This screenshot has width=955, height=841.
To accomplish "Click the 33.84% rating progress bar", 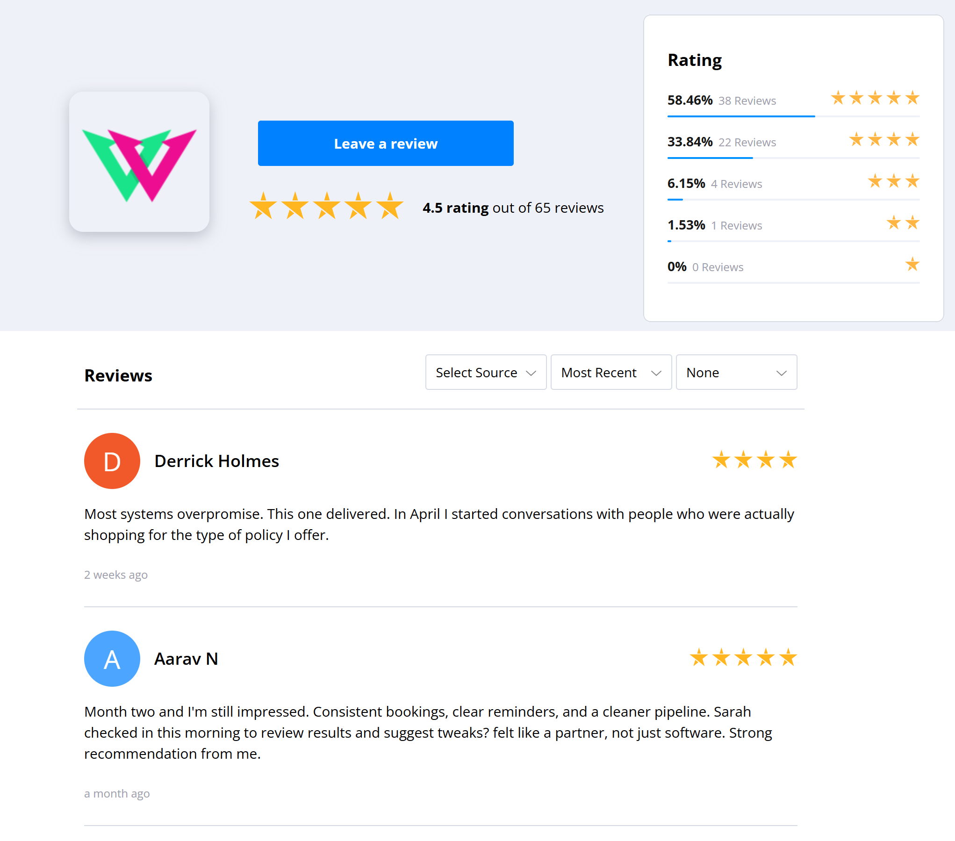I will (793, 158).
